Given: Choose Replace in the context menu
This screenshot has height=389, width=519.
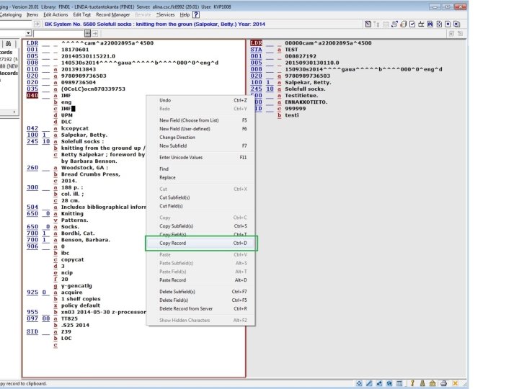Looking at the screenshot, I should click(x=200, y=178).
